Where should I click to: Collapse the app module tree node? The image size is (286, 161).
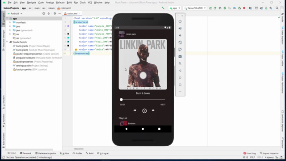click(x=7, y=18)
